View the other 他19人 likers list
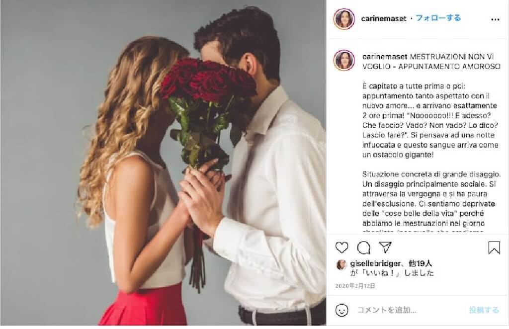The image size is (509, 329). coord(420,263)
